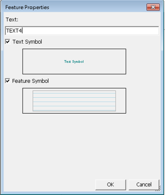Toggle the Feature Symbol checkbox
165x195 pixels.
pos(8,81)
